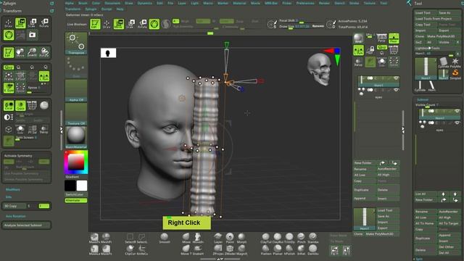Click Load Tools From Project

437,19
